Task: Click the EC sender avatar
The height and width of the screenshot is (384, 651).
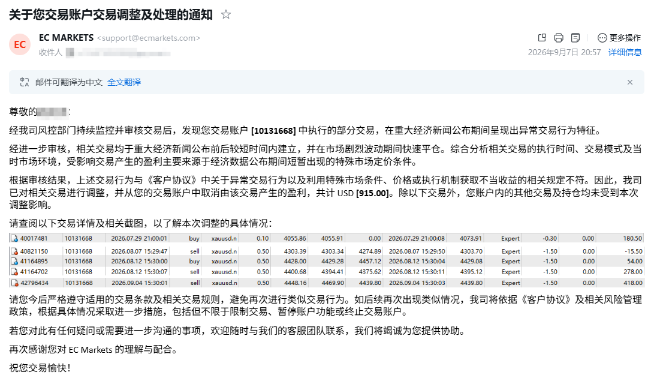Action: 20,44
